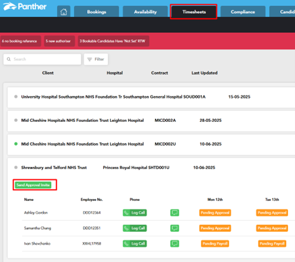Screen dimensions: 295x262
Task: Open Ivan Shevchenko's Mon 12th Pending Payroll
Action: 215,244
